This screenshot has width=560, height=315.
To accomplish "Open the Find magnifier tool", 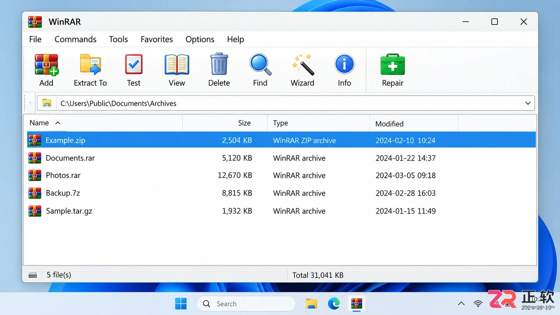I will pos(260,65).
